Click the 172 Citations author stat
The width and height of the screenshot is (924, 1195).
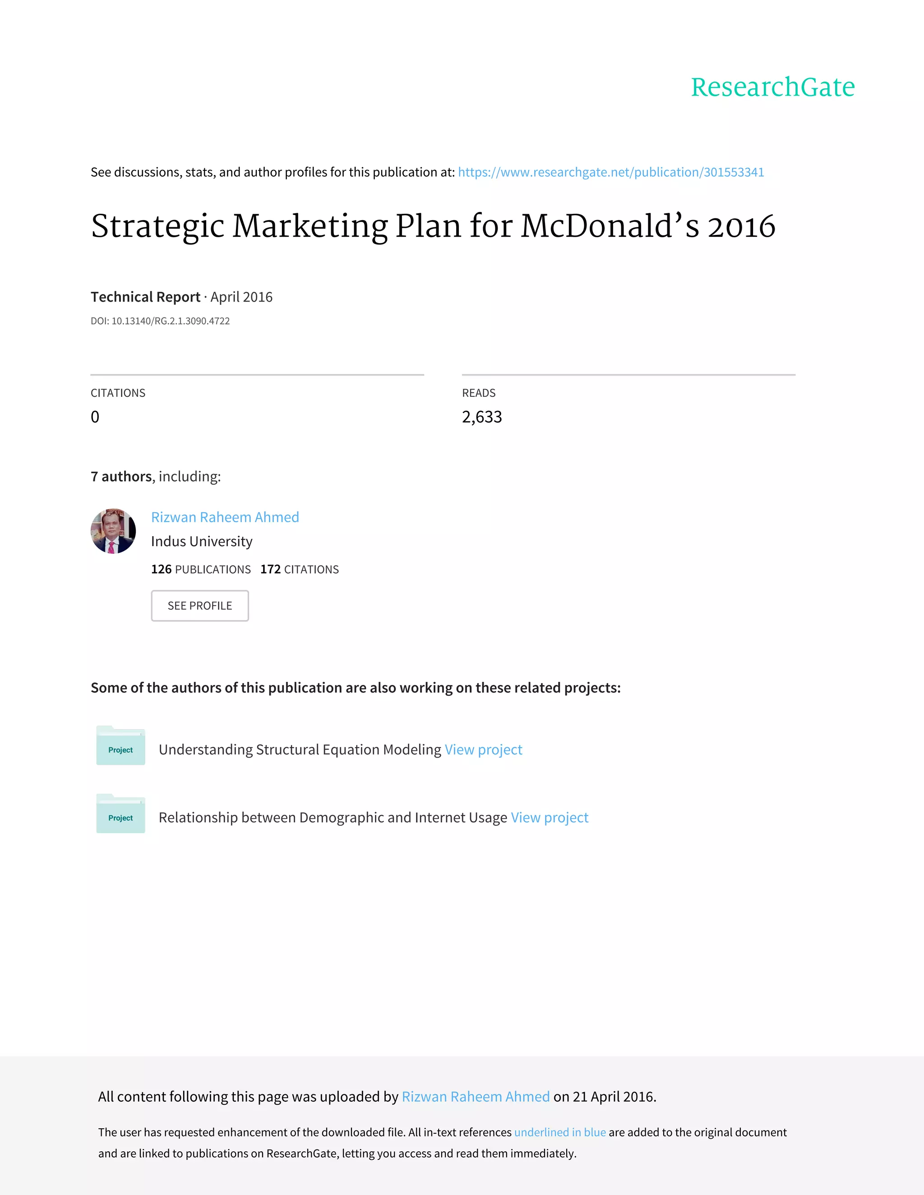[x=300, y=570]
